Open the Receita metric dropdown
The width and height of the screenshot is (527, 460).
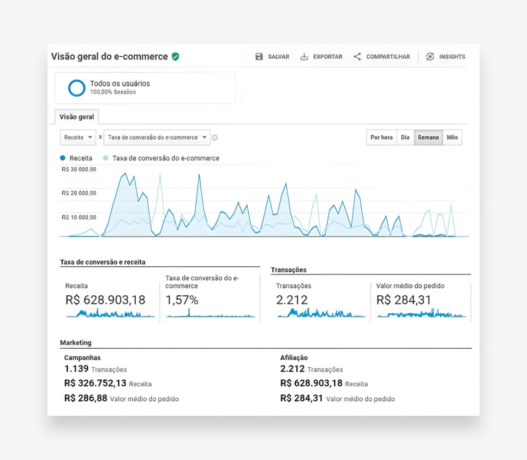(x=77, y=138)
